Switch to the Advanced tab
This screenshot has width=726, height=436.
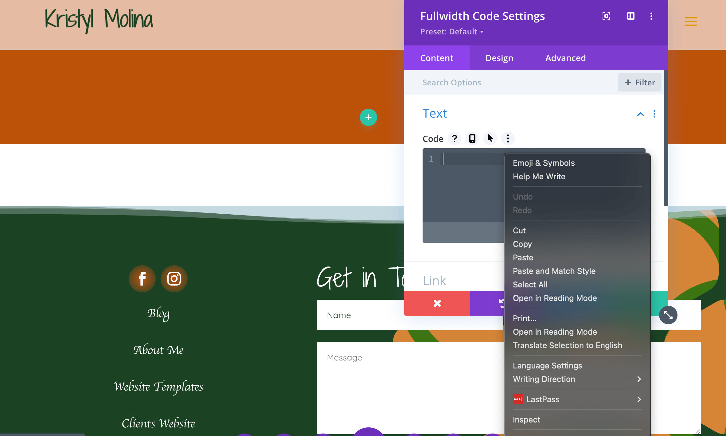[566, 58]
